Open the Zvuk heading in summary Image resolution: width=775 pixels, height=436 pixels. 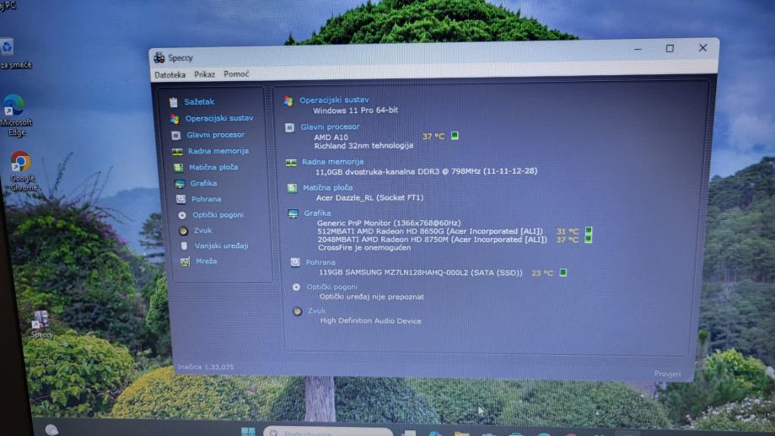[317, 311]
